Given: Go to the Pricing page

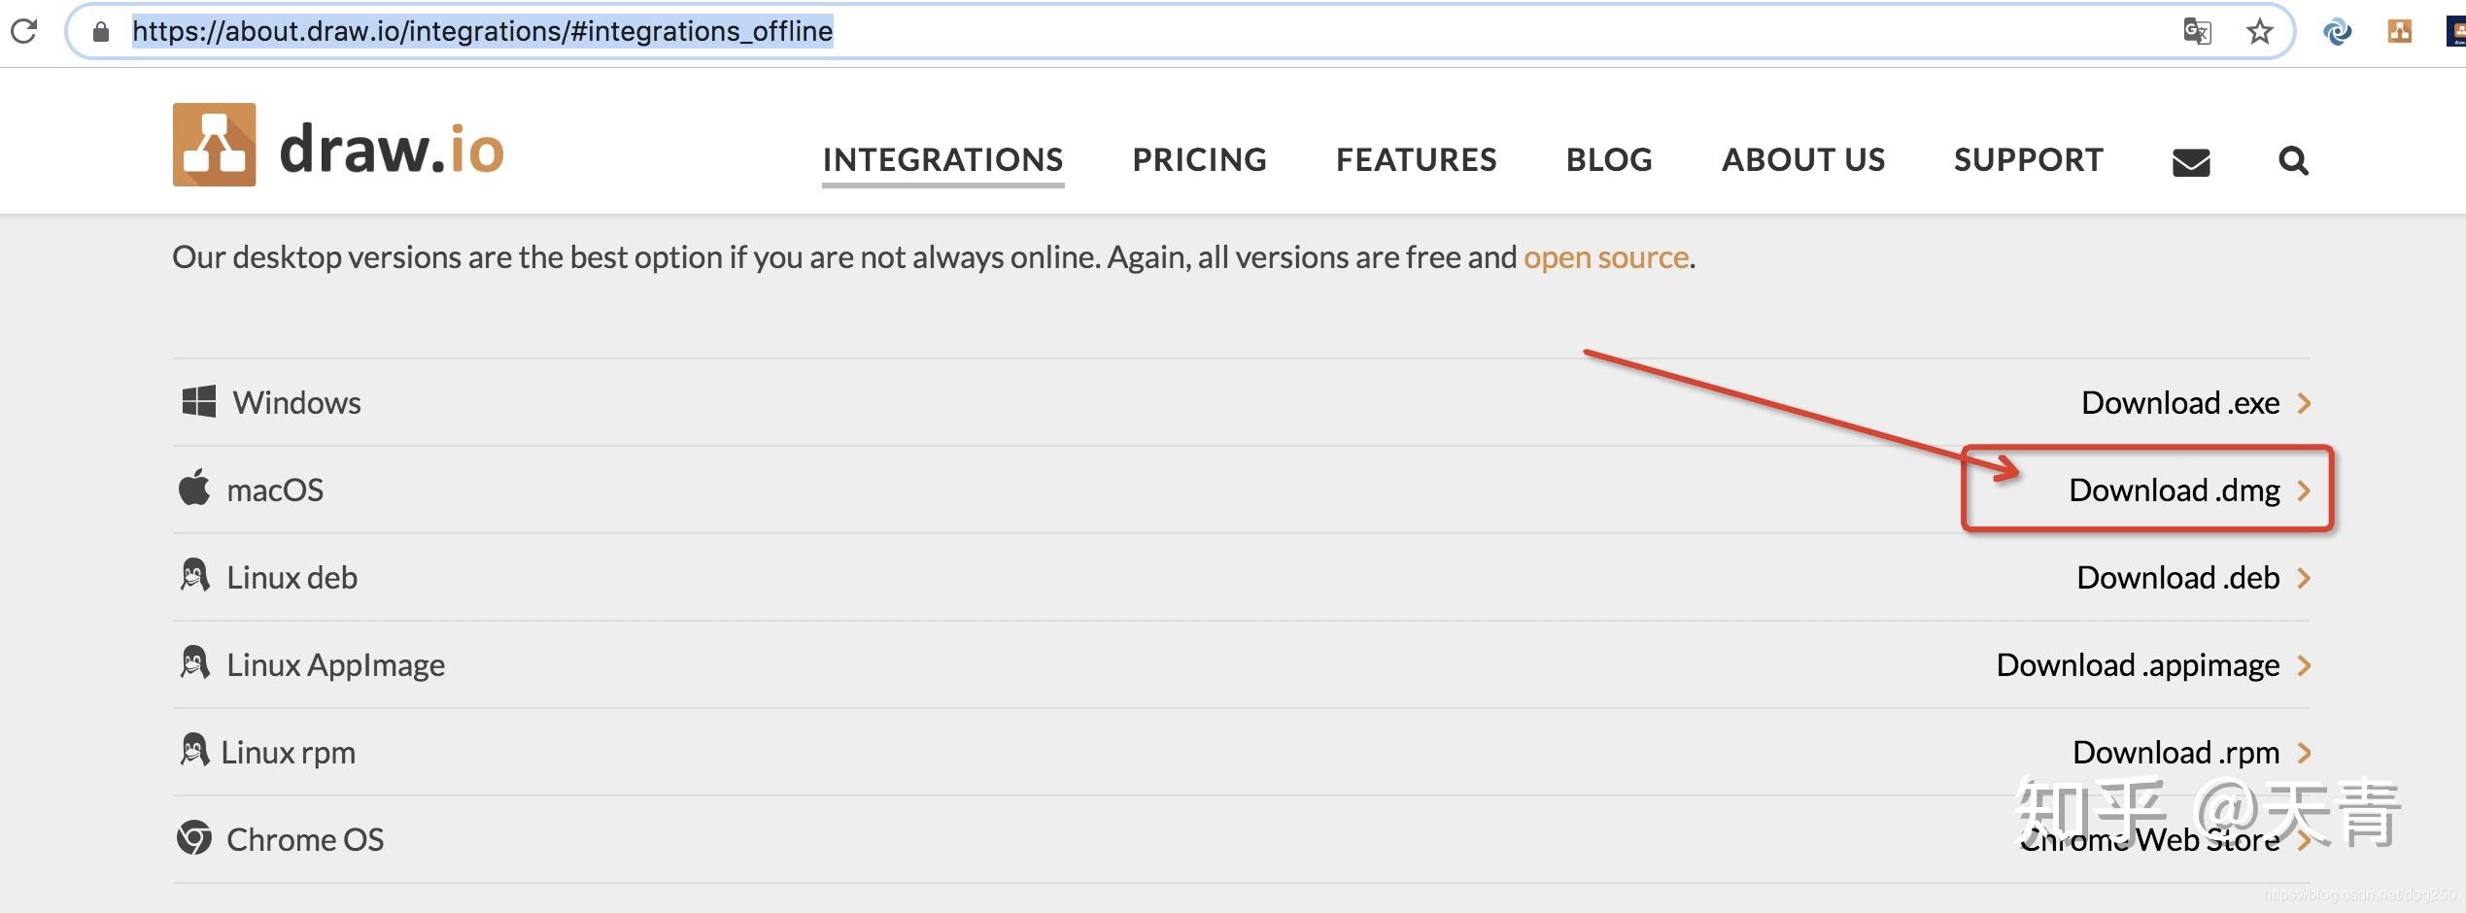Looking at the screenshot, I should pyautogui.click(x=1199, y=159).
